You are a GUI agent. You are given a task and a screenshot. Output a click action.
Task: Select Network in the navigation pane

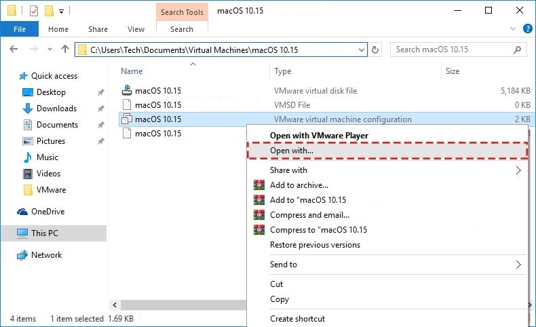46,255
